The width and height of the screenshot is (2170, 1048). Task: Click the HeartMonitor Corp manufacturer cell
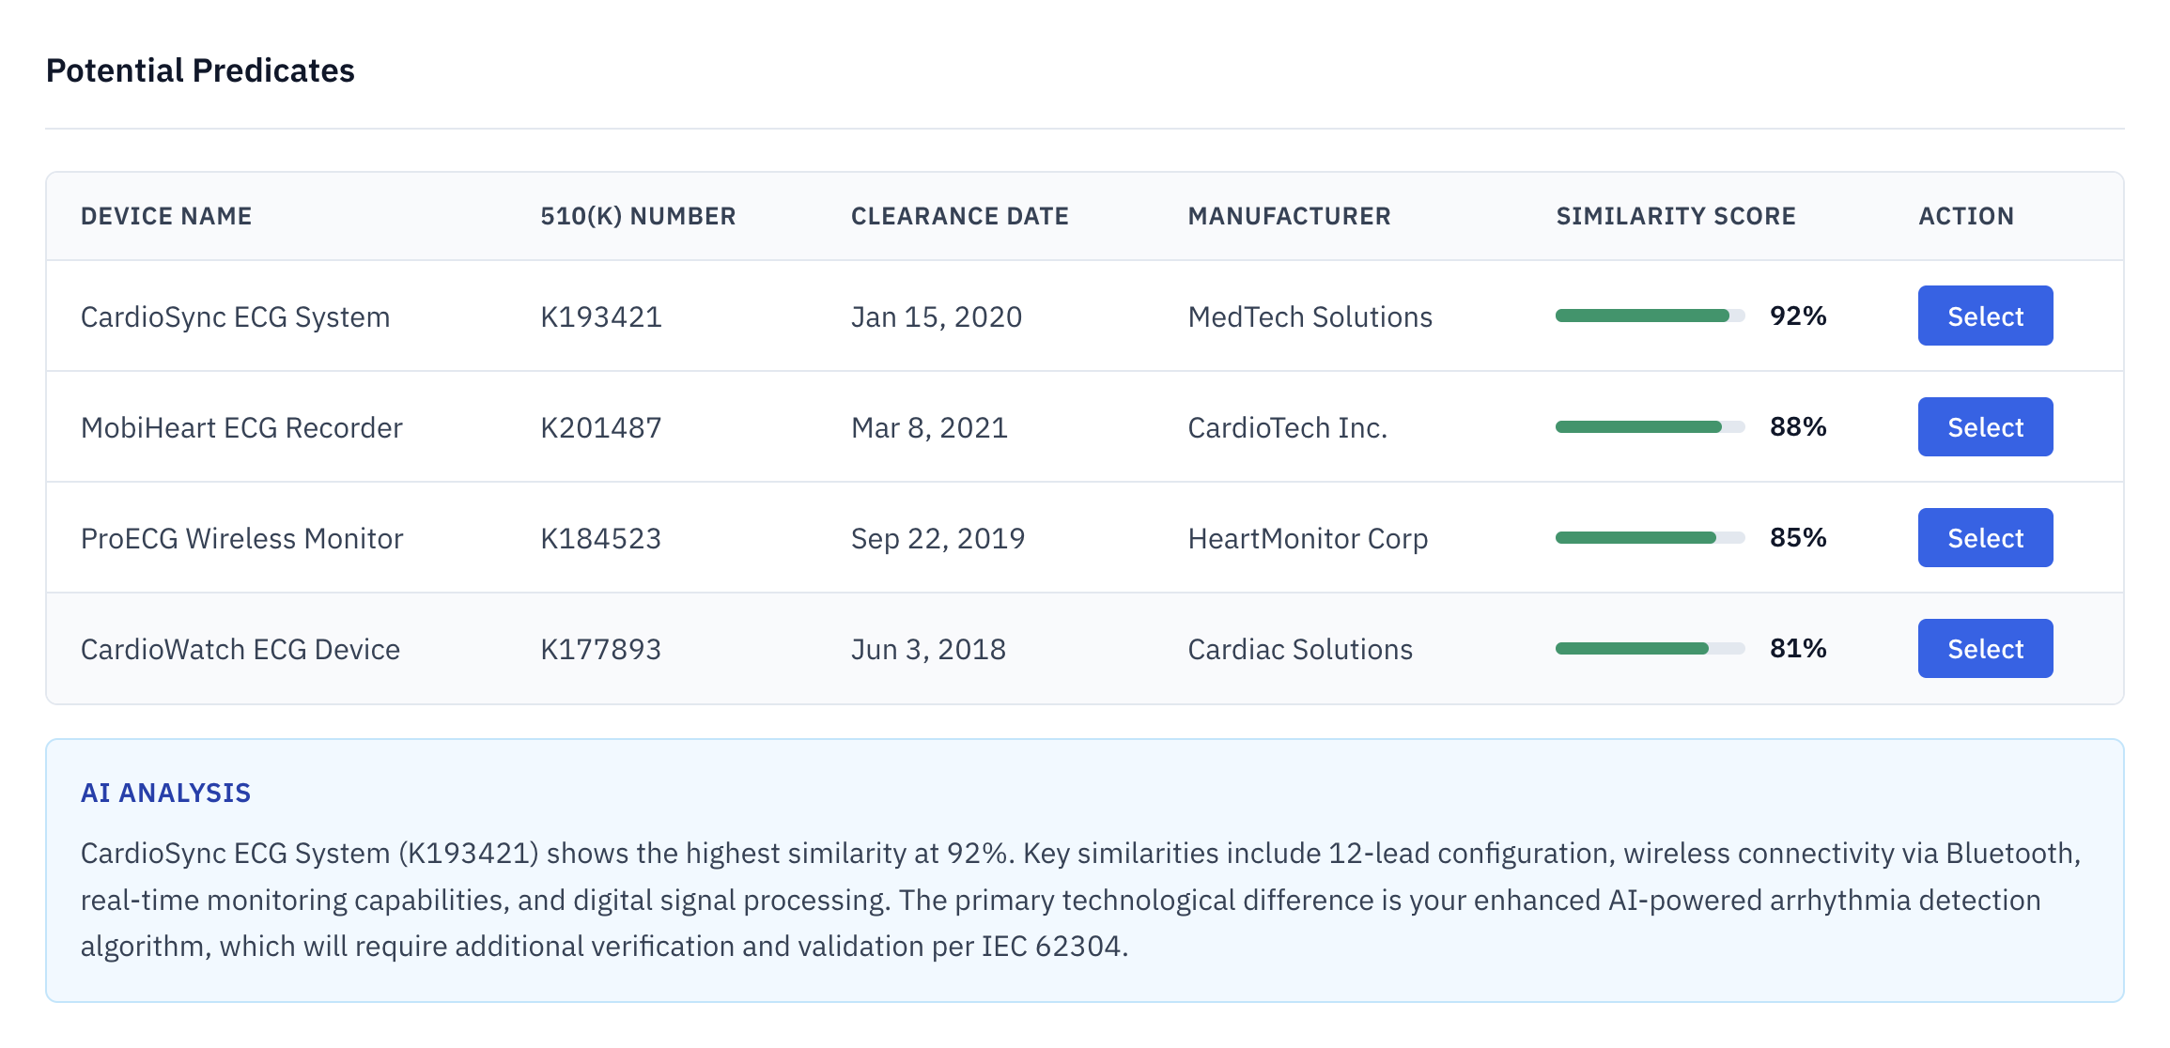(x=1308, y=538)
